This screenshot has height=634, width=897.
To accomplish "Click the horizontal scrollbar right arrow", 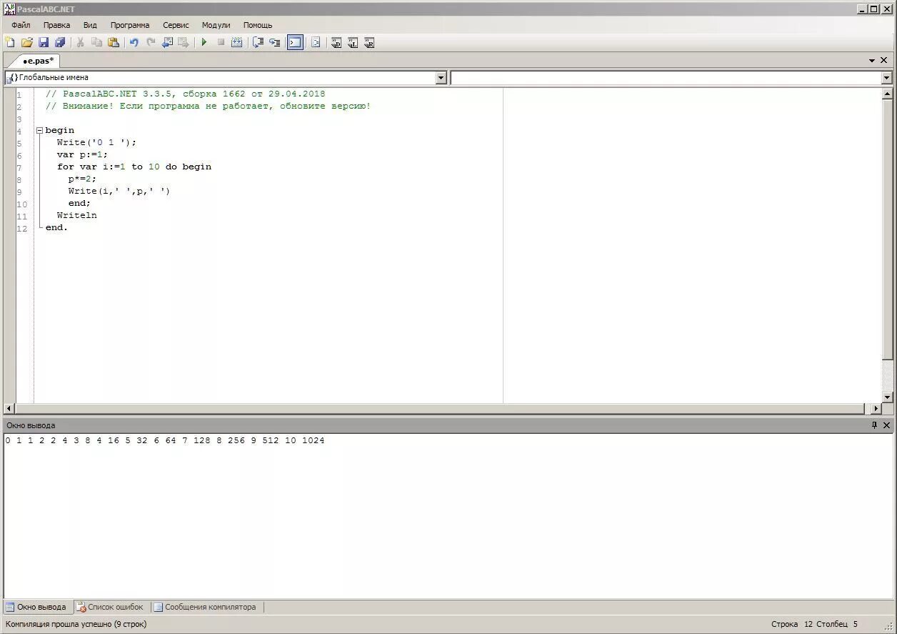I will pyautogui.click(x=876, y=409).
